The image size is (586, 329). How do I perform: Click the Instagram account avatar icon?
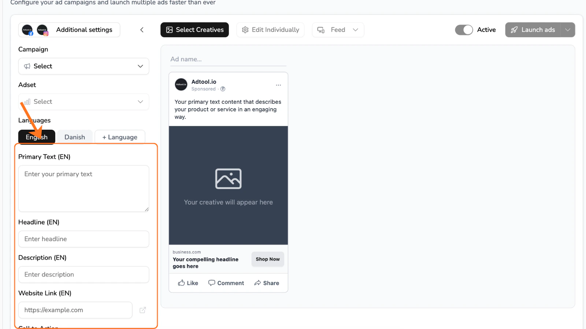[x=42, y=30]
